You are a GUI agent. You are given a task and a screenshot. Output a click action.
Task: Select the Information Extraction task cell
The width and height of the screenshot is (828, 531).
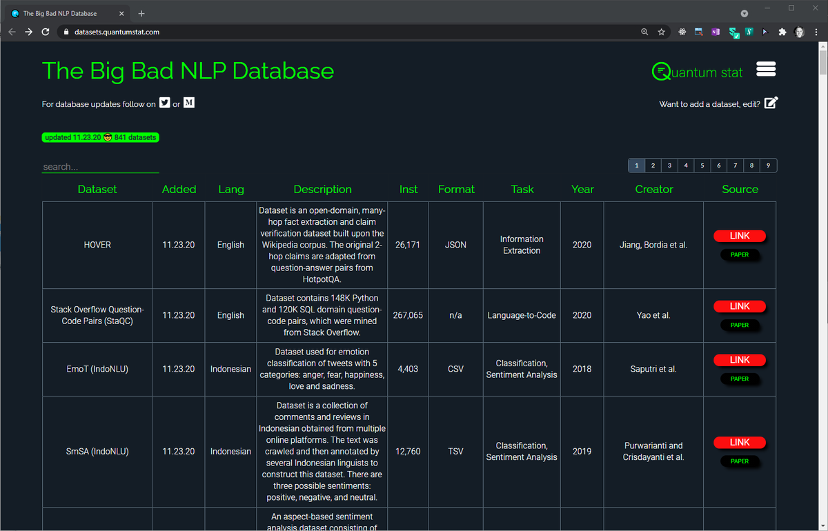522,245
